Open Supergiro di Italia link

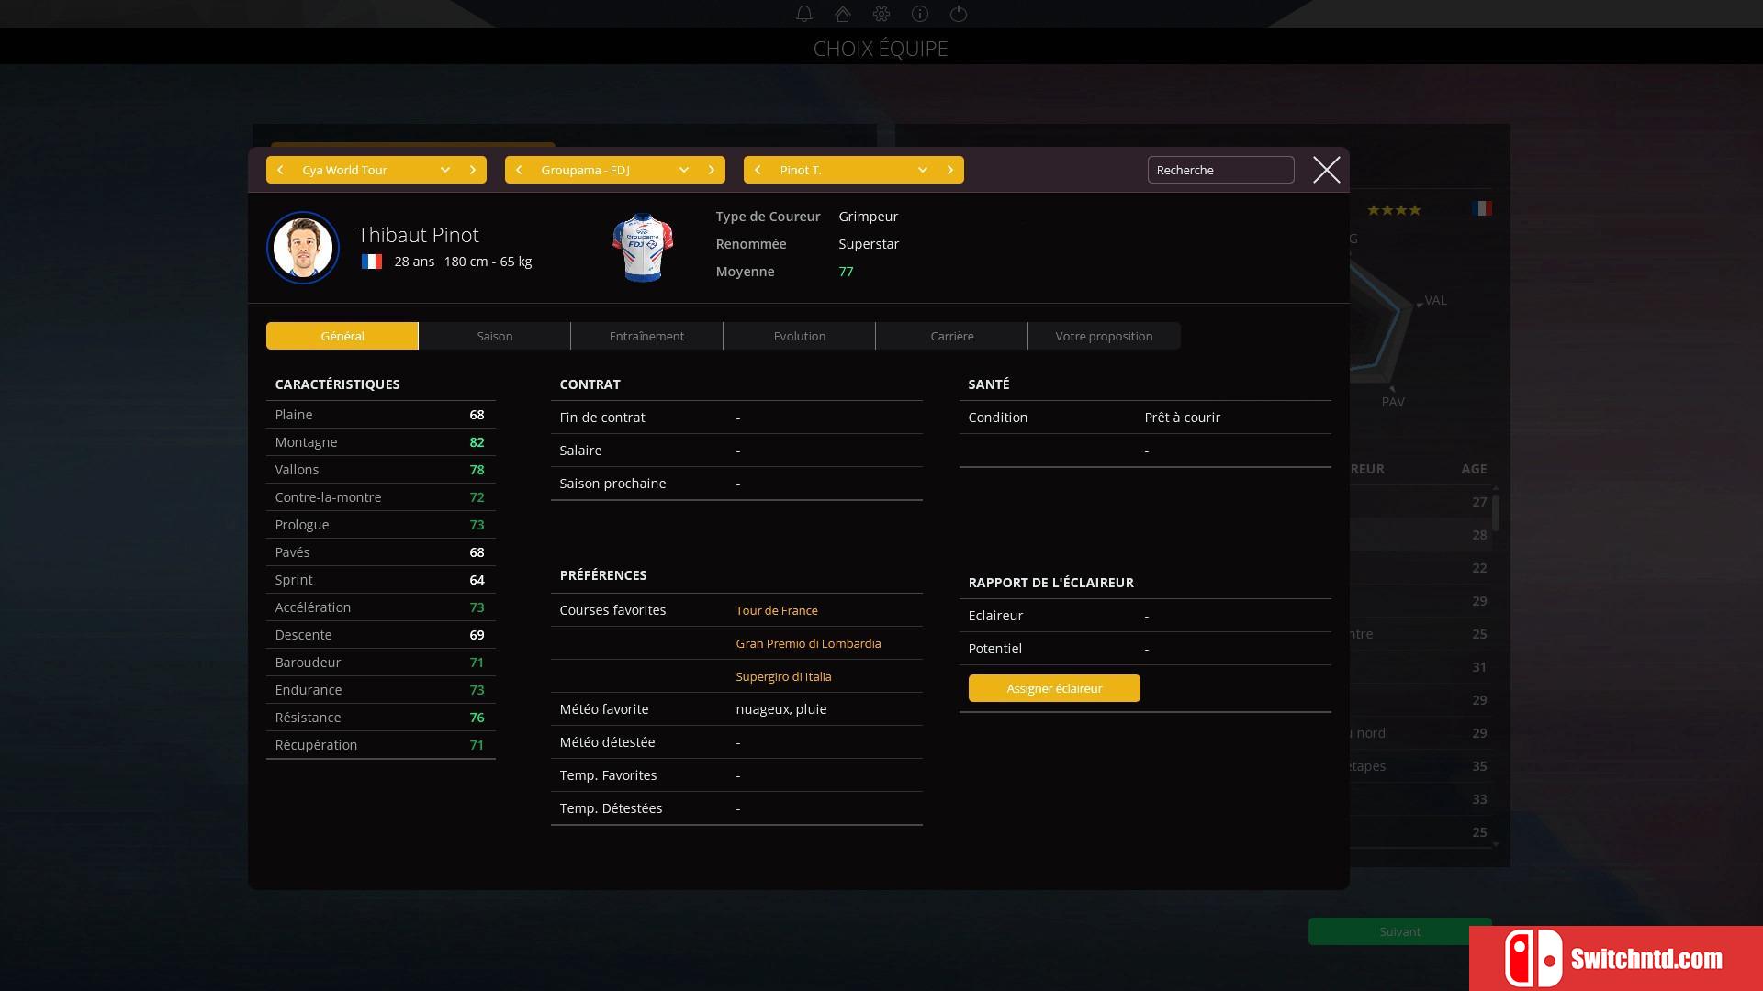click(783, 676)
